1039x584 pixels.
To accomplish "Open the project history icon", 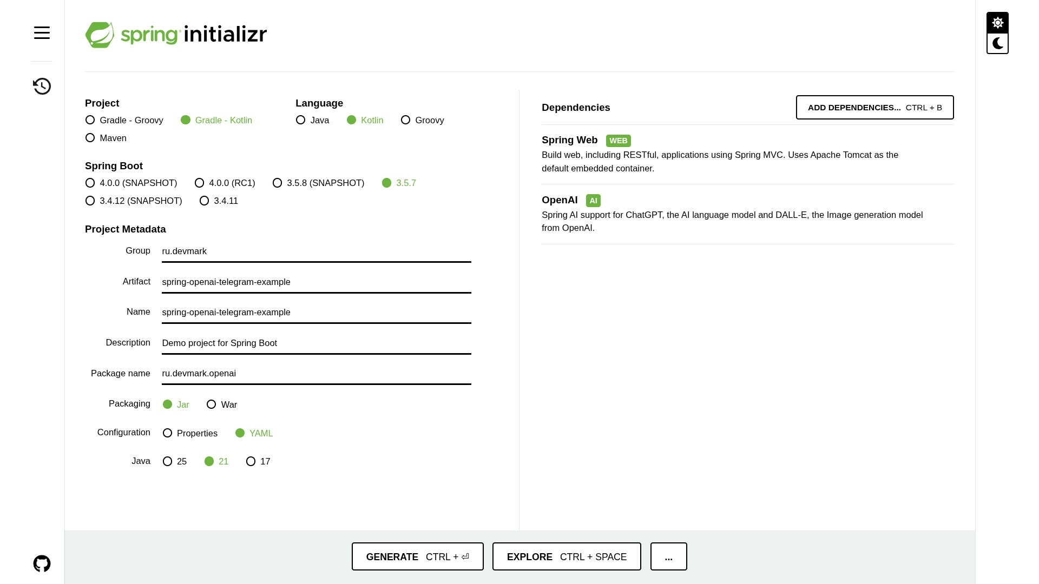I will tap(42, 86).
